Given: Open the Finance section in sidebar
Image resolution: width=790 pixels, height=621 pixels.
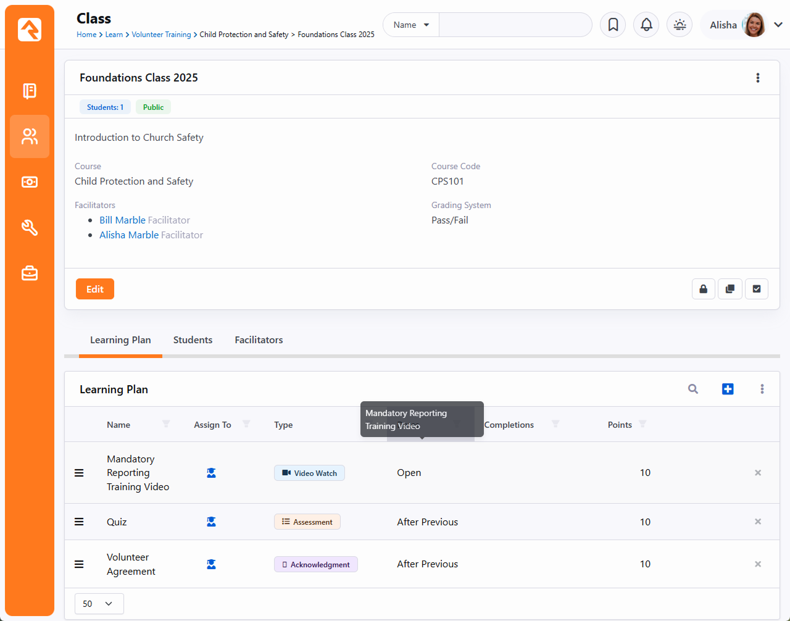Looking at the screenshot, I should 30,182.
